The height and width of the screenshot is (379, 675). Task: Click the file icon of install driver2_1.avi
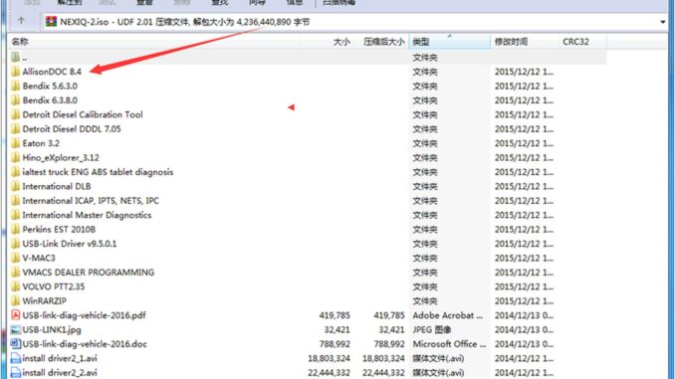tap(16, 358)
